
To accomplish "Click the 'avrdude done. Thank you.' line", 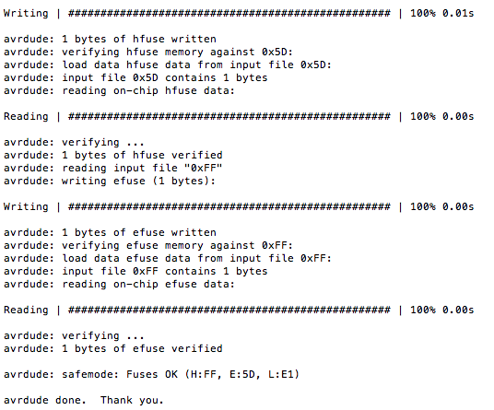I will pos(84,401).
